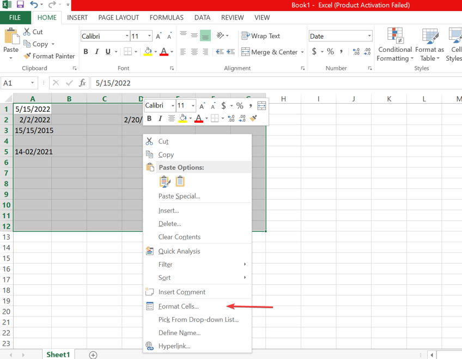This screenshot has height=359, width=462.
Task: Expand the Filter submenu in context menu
Action: (x=197, y=264)
